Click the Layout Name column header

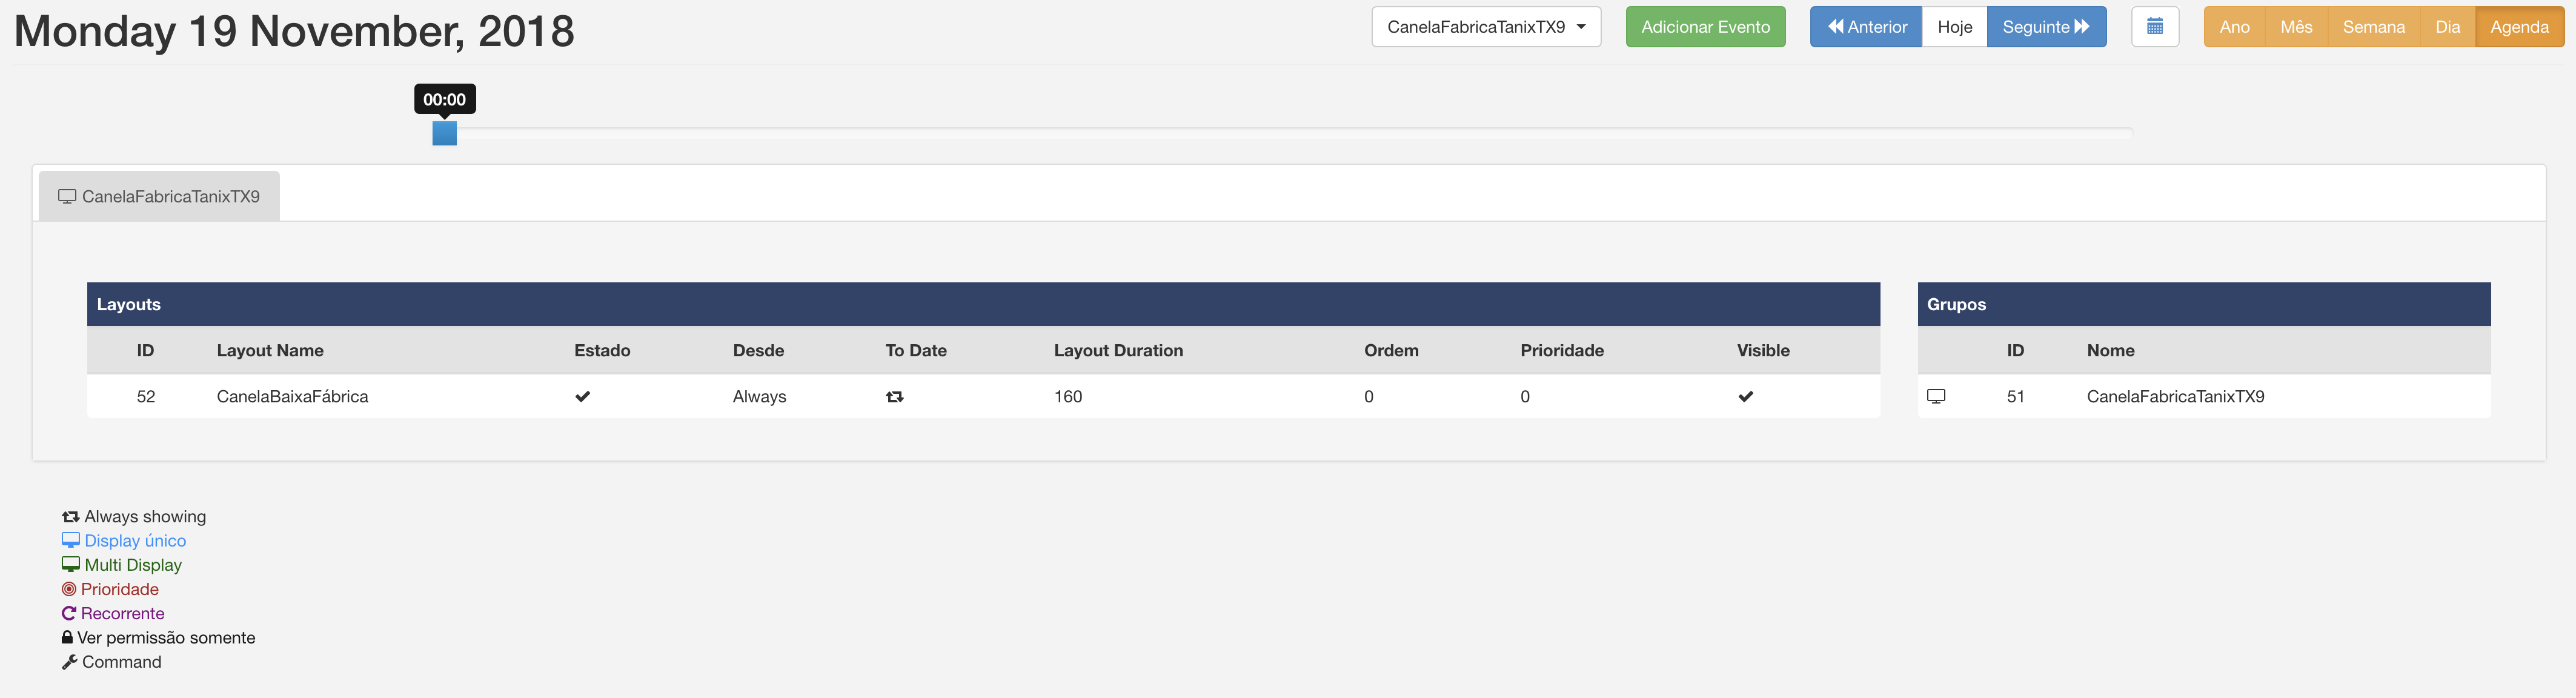tap(270, 351)
